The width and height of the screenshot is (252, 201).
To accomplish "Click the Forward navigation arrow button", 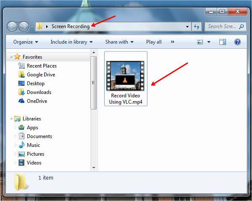I will coord(24,26).
